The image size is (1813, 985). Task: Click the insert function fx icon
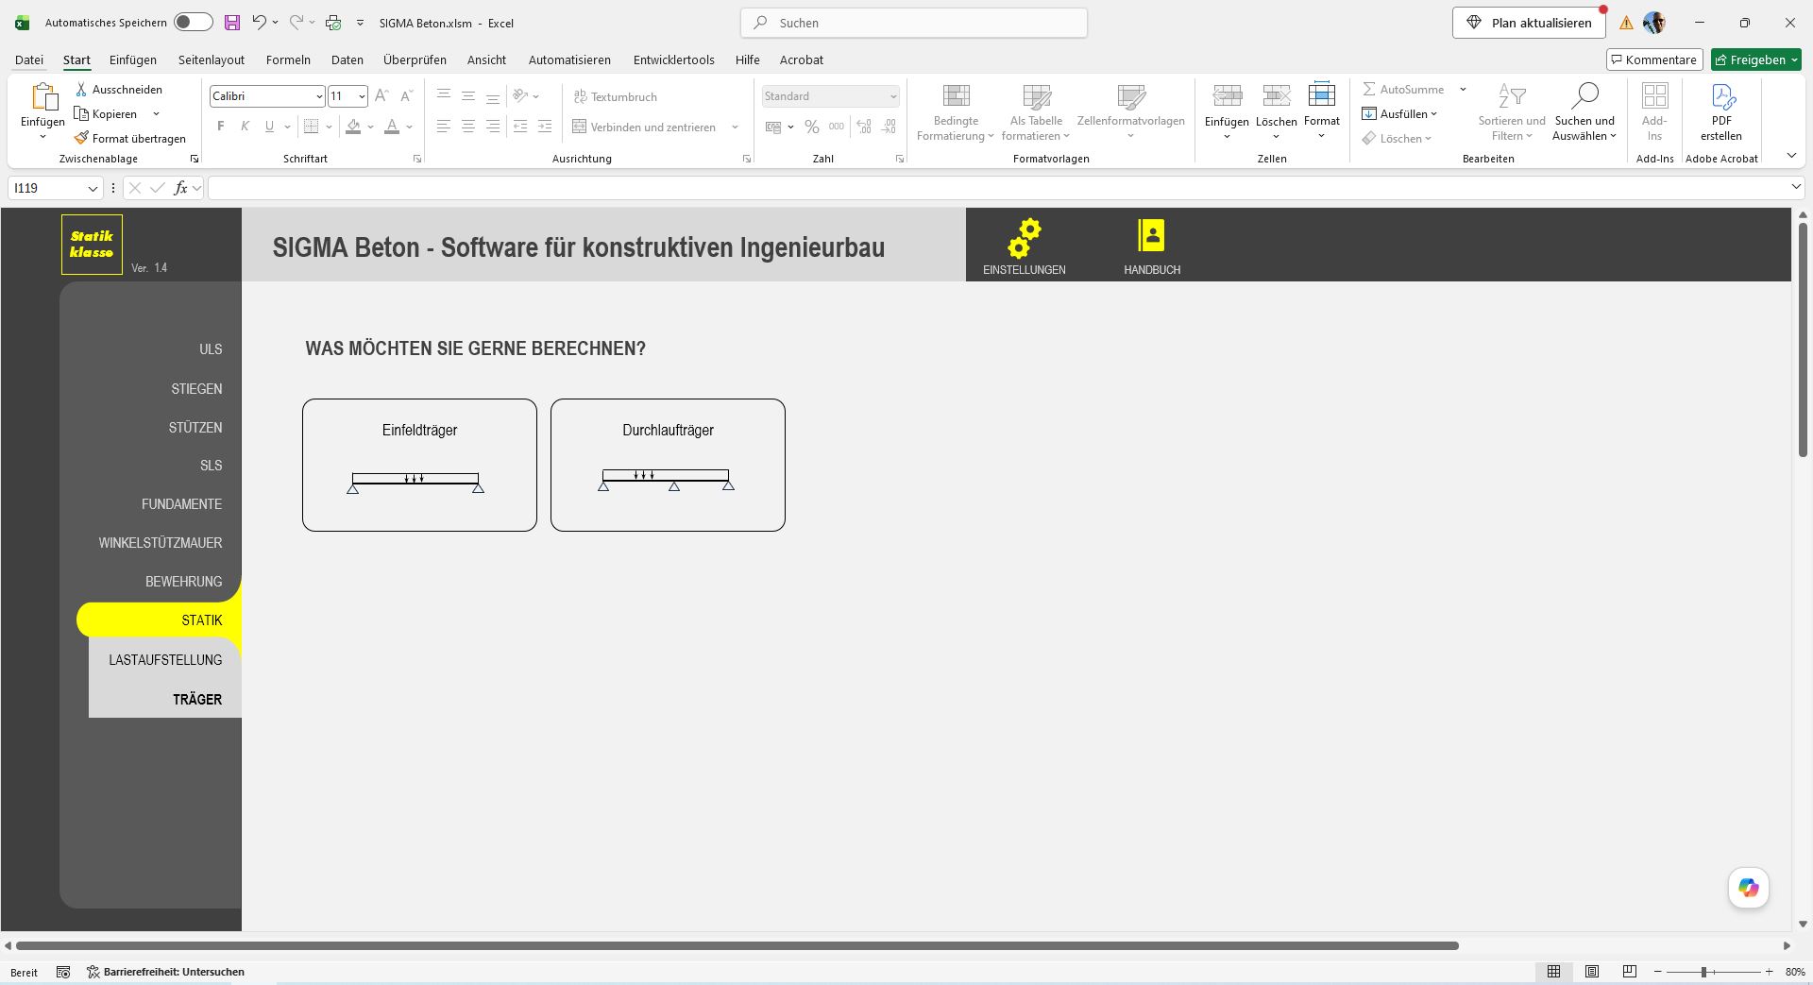pos(181,188)
